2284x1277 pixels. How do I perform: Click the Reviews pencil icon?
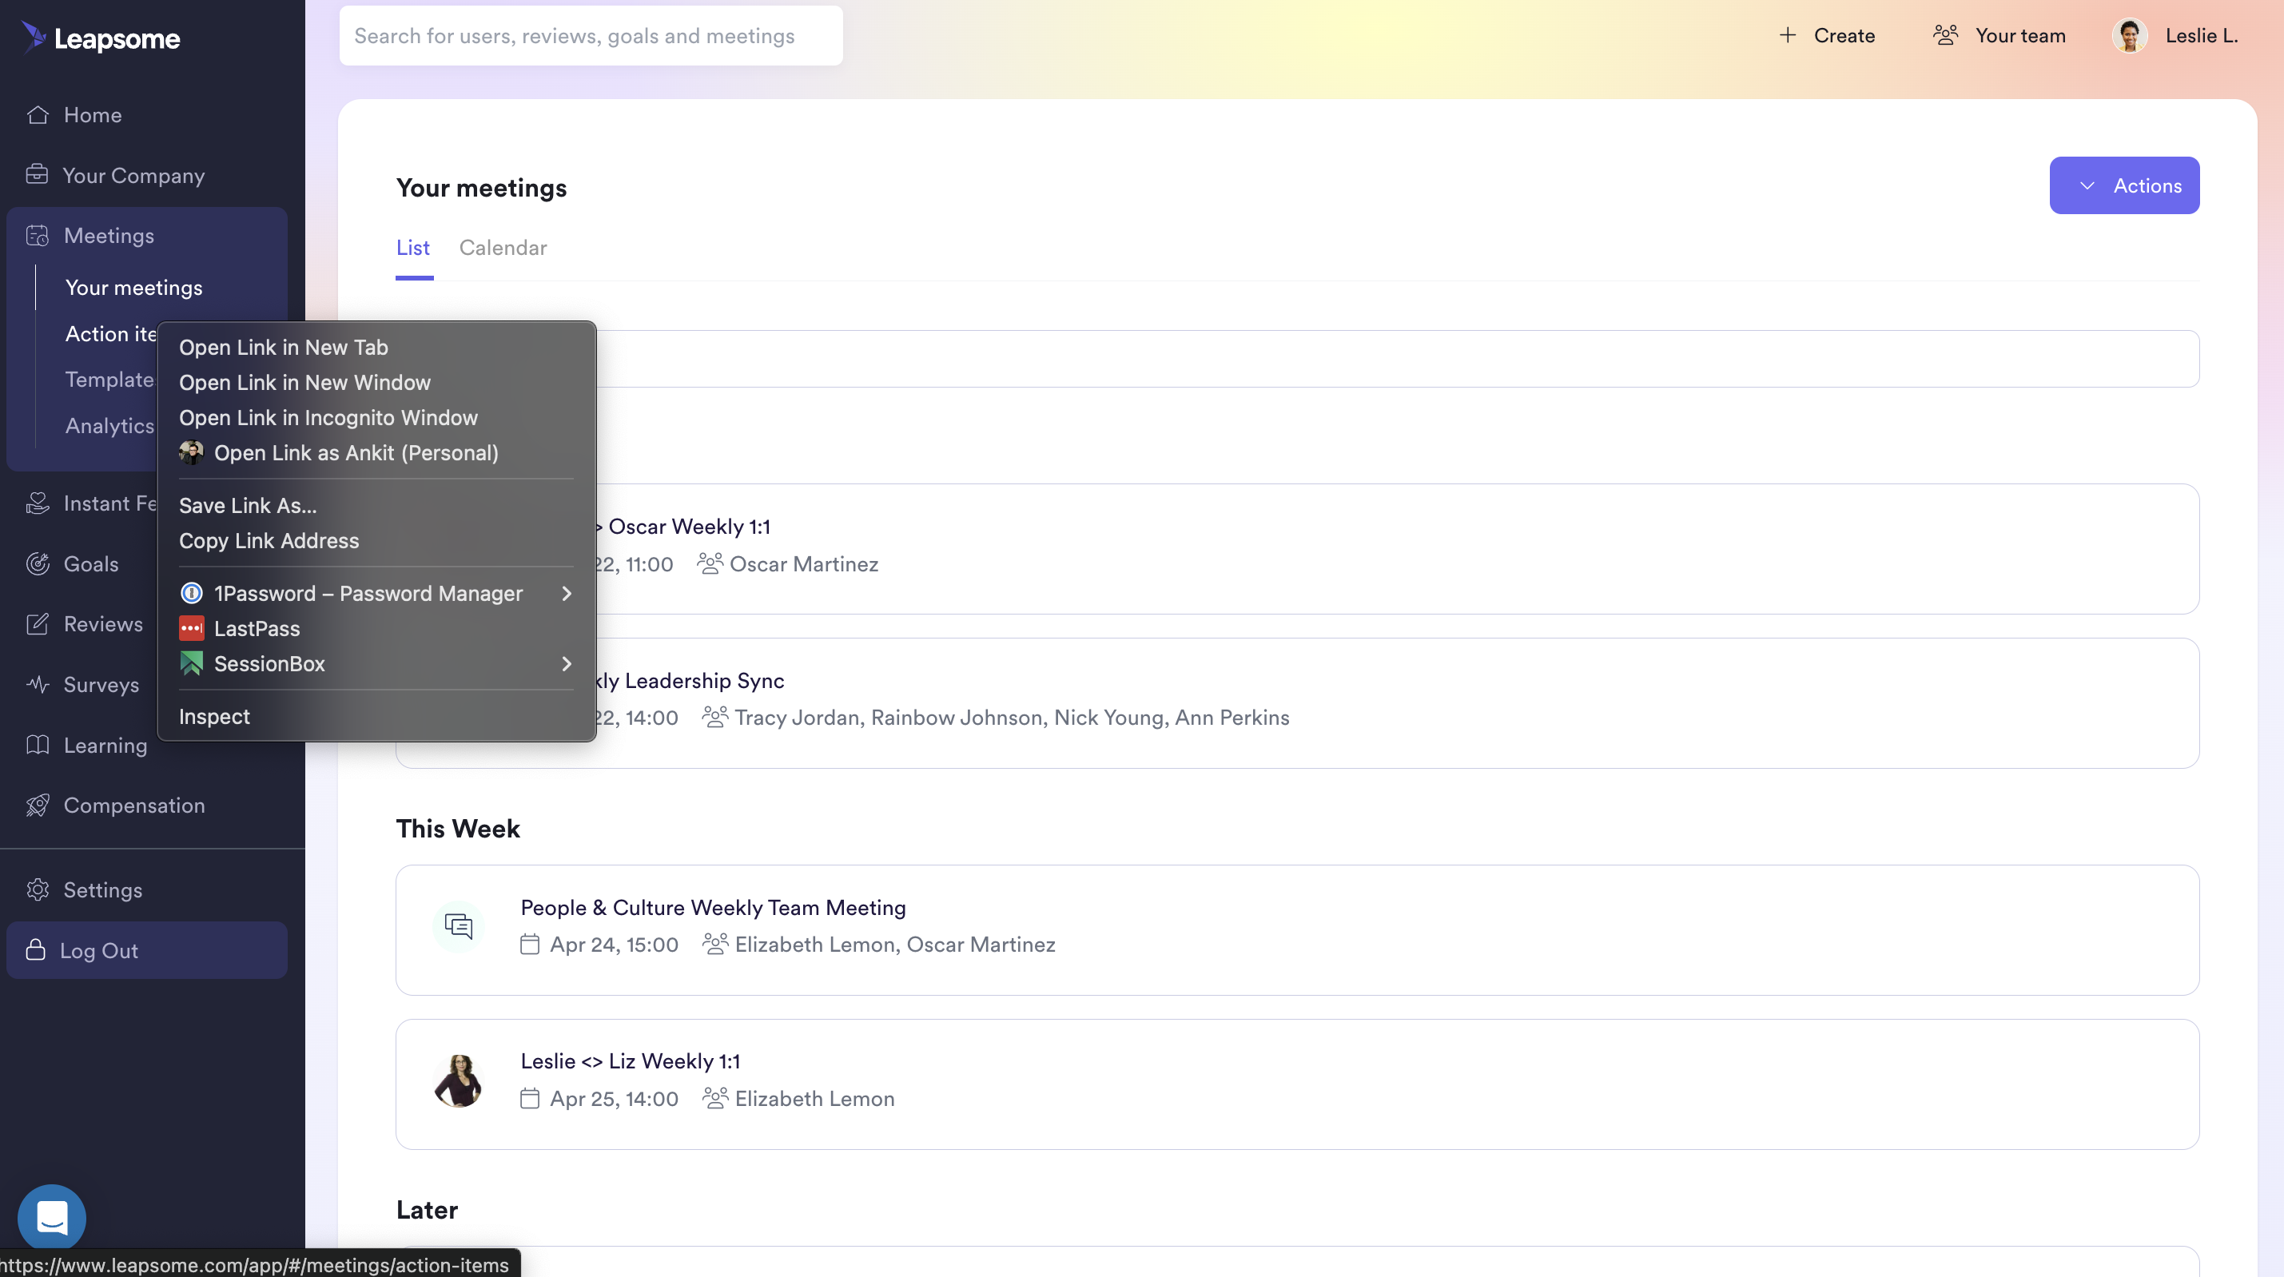click(x=38, y=623)
